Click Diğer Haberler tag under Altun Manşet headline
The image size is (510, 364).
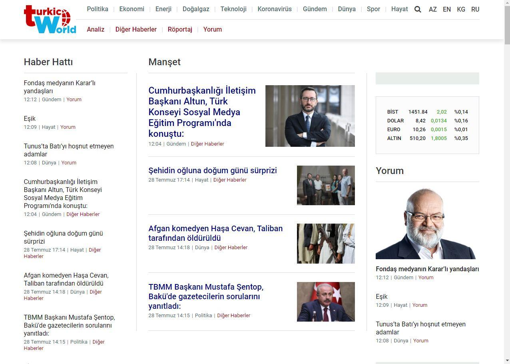[207, 144]
